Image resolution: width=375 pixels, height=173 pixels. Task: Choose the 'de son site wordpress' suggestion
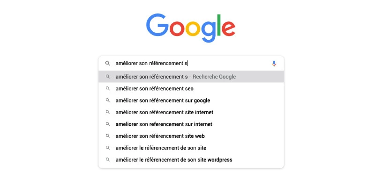coord(191,159)
